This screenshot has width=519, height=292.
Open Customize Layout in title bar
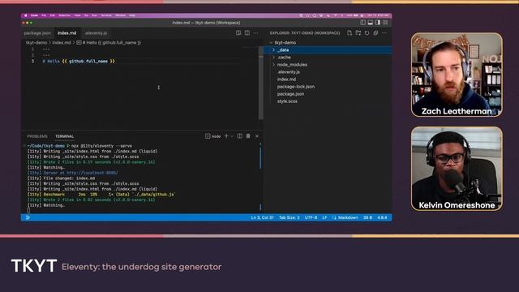pos(385,23)
